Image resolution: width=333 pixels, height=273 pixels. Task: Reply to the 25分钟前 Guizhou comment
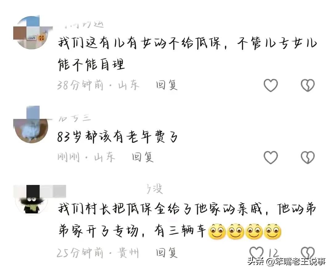click(166, 253)
